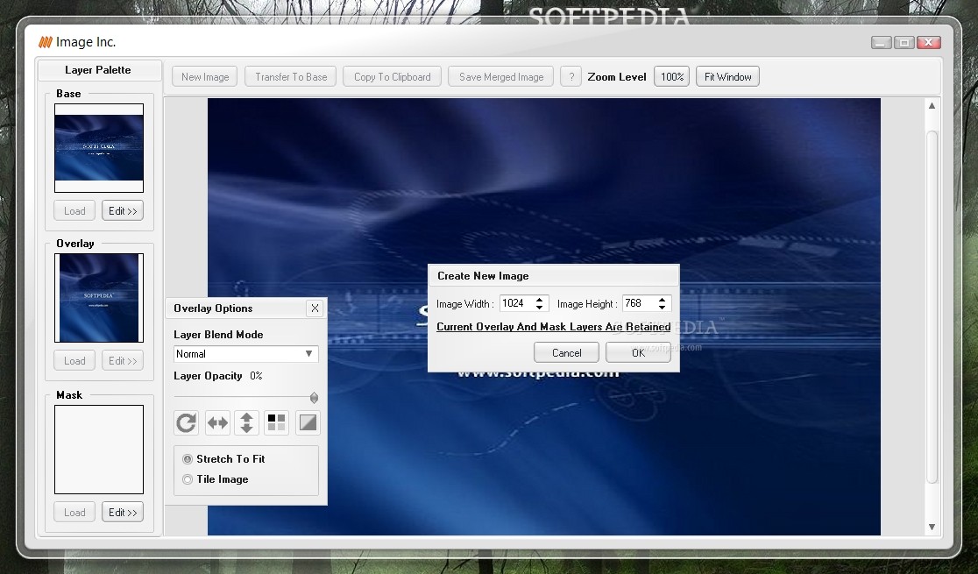Click 'Current Overlay And Mask Layers Are Retained' text

click(x=553, y=327)
